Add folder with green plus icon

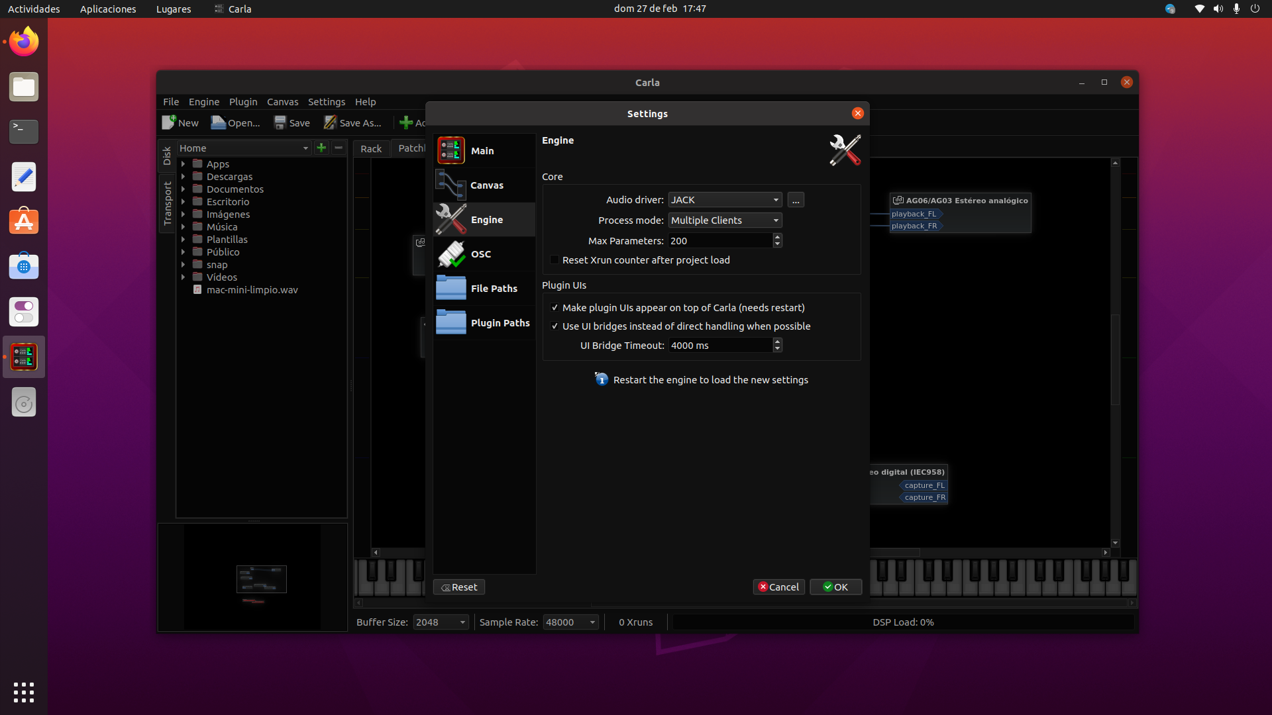pos(321,148)
